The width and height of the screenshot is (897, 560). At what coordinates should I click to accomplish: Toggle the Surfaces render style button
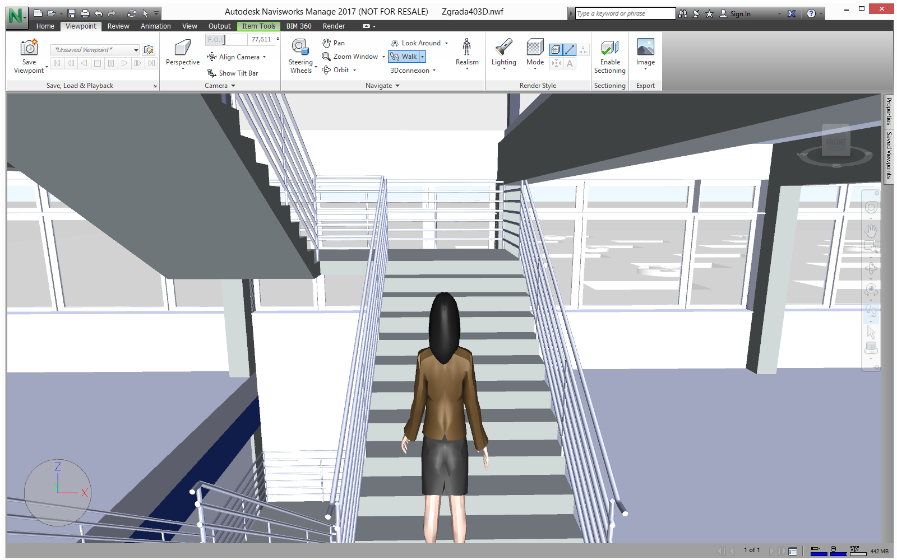pyautogui.click(x=556, y=50)
